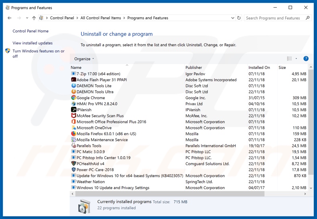
Task: Click the horizontal scrollbar right arrow
Action: point(305,194)
